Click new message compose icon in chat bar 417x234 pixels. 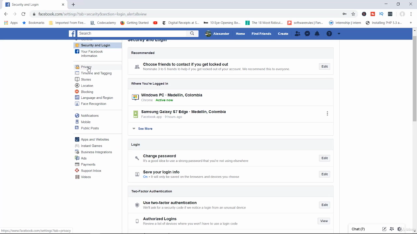[x=384, y=229]
